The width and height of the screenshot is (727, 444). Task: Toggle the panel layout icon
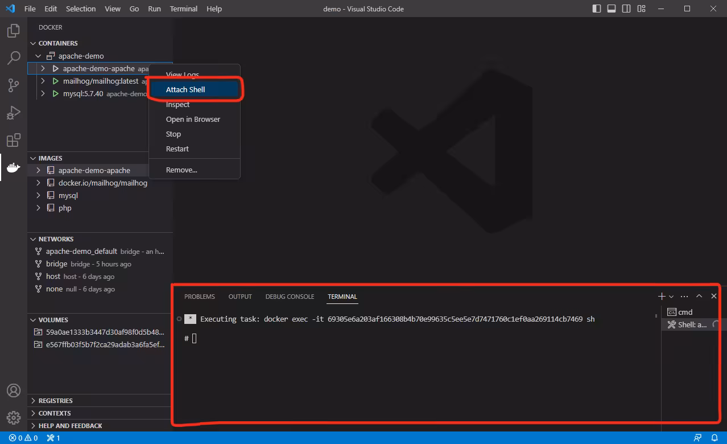click(x=612, y=9)
